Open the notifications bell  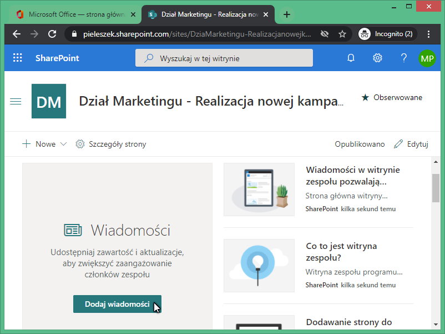tap(351, 57)
